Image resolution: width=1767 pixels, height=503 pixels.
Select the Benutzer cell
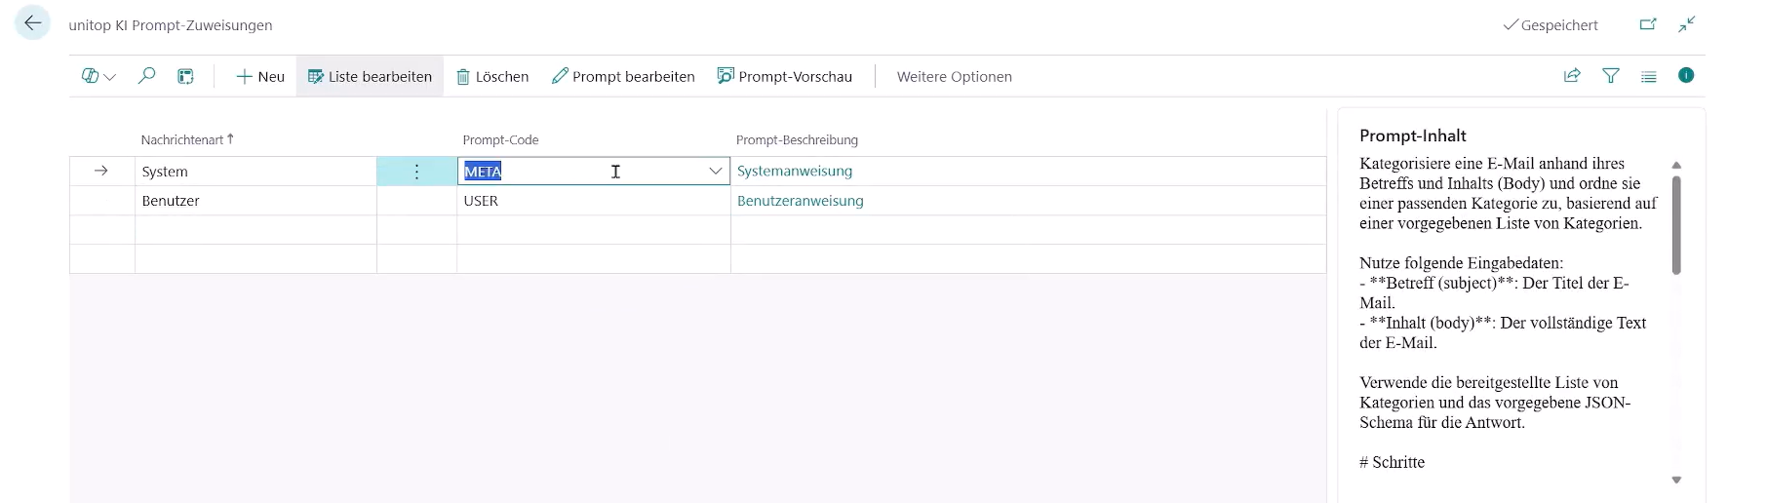[255, 201]
